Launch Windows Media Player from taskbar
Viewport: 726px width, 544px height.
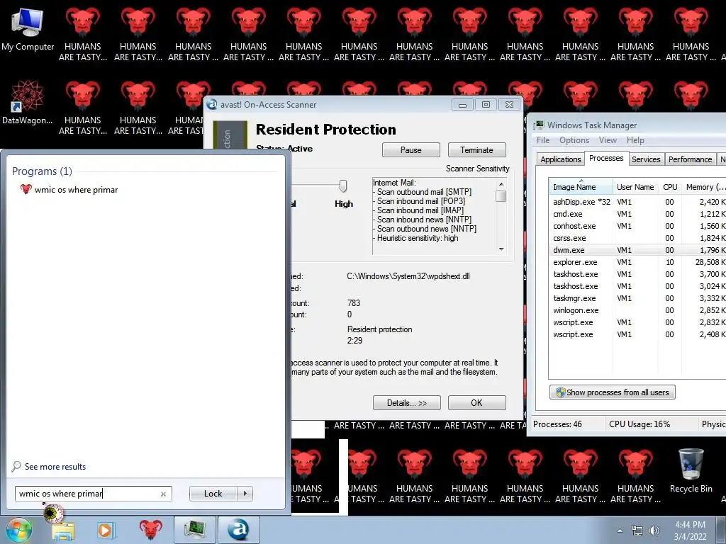click(105, 531)
